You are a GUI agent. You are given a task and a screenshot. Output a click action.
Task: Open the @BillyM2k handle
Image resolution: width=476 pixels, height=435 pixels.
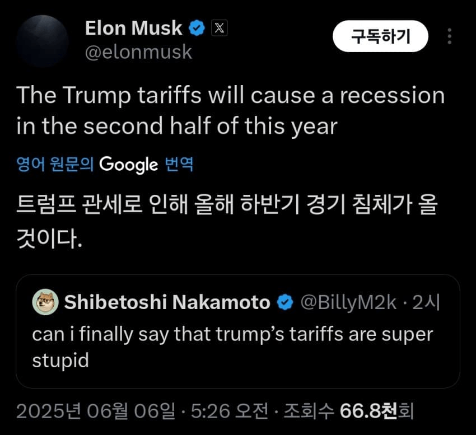[x=349, y=303]
